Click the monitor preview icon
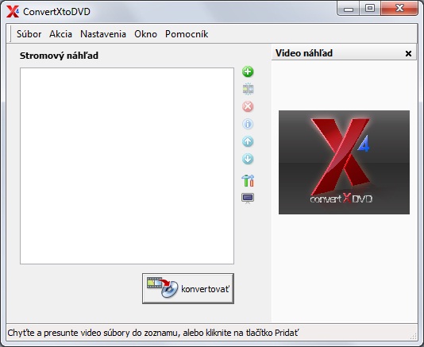This screenshot has width=424, height=347. 248,199
